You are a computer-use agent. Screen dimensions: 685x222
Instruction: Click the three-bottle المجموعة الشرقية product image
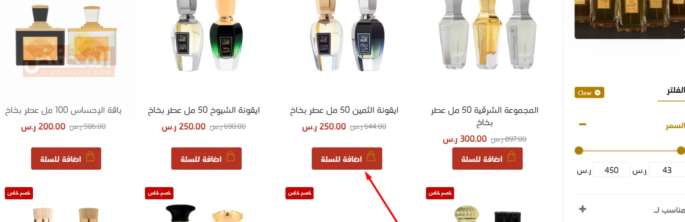click(x=487, y=35)
